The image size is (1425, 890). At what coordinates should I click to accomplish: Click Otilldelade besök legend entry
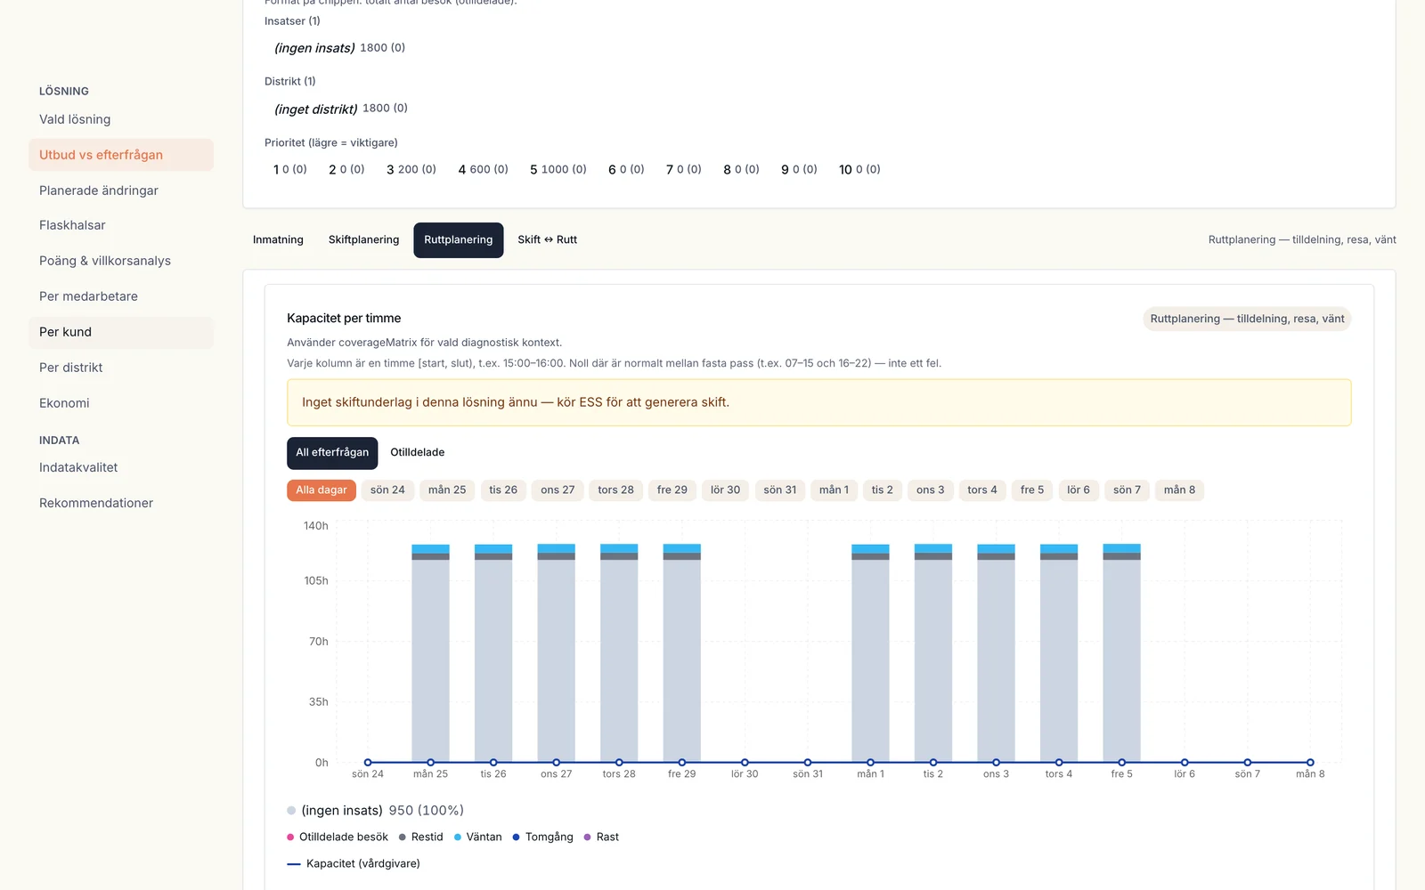point(338,837)
